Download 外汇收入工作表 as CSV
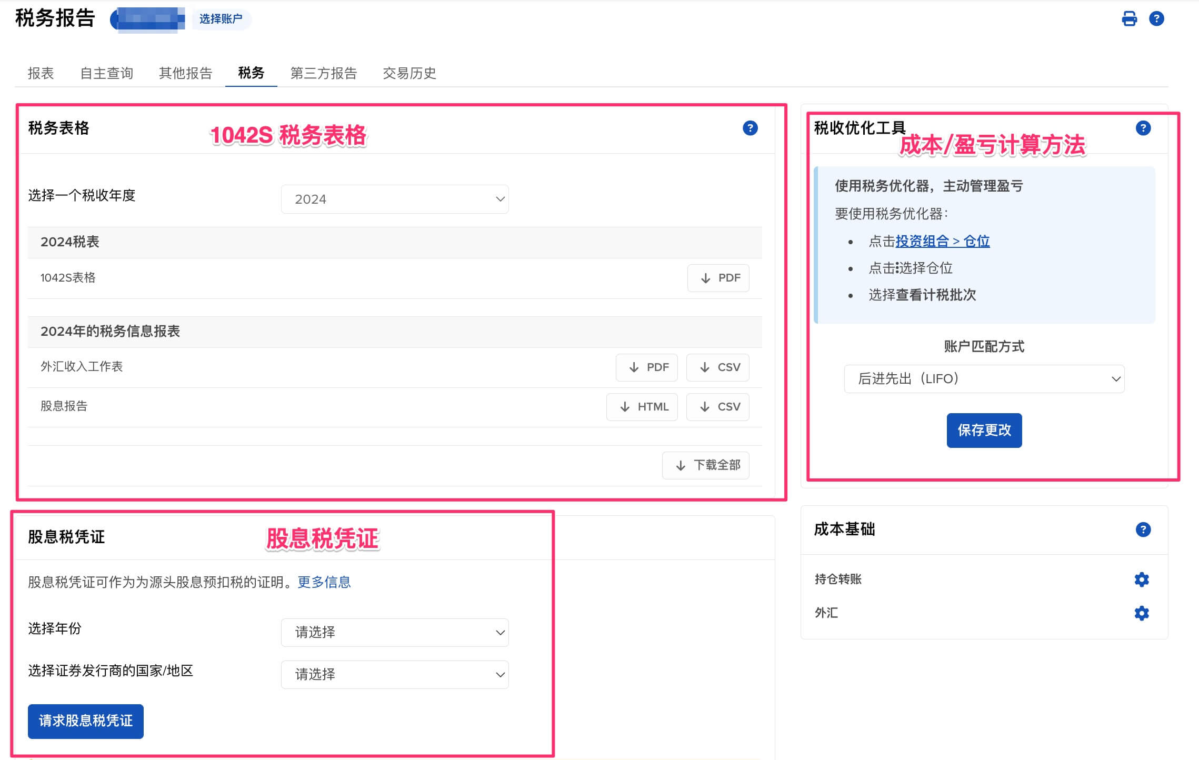 click(717, 367)
